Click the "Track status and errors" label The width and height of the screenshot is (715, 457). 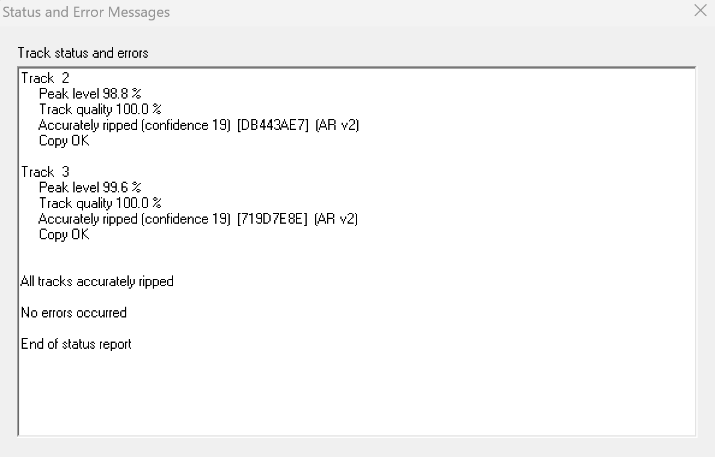(83, 53)
